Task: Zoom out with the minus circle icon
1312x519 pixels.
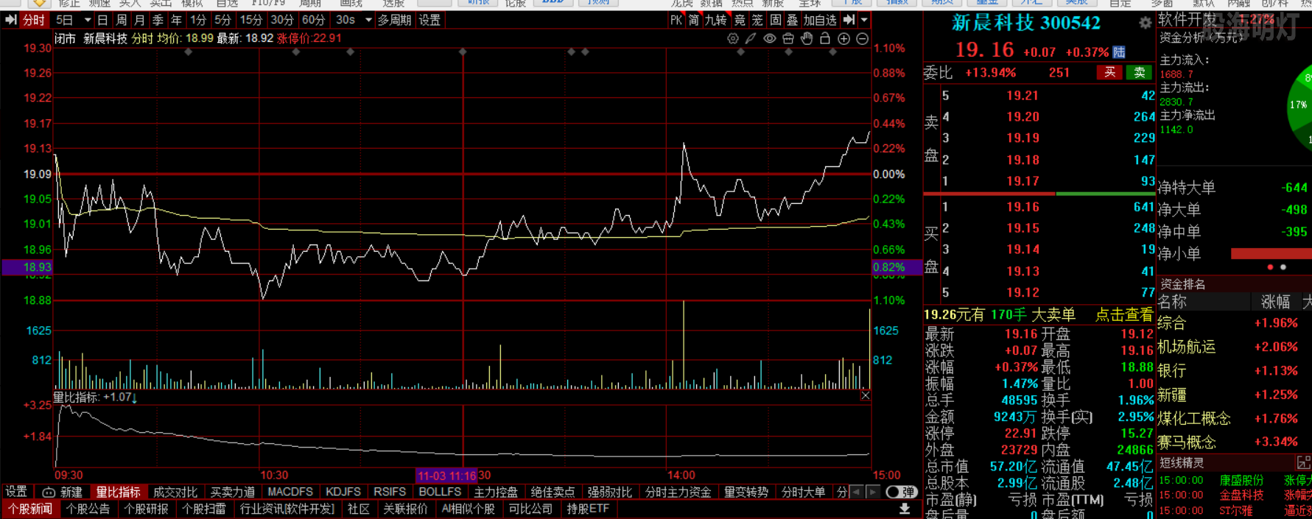Action: (863, 38)
